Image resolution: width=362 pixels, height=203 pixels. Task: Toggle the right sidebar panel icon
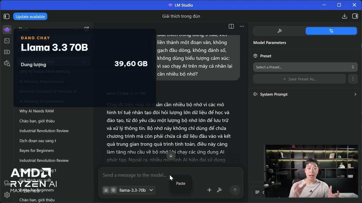click(355, 16)
